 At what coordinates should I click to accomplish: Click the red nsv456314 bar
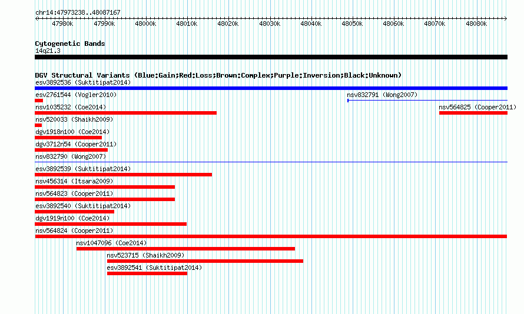coord(105,187)
